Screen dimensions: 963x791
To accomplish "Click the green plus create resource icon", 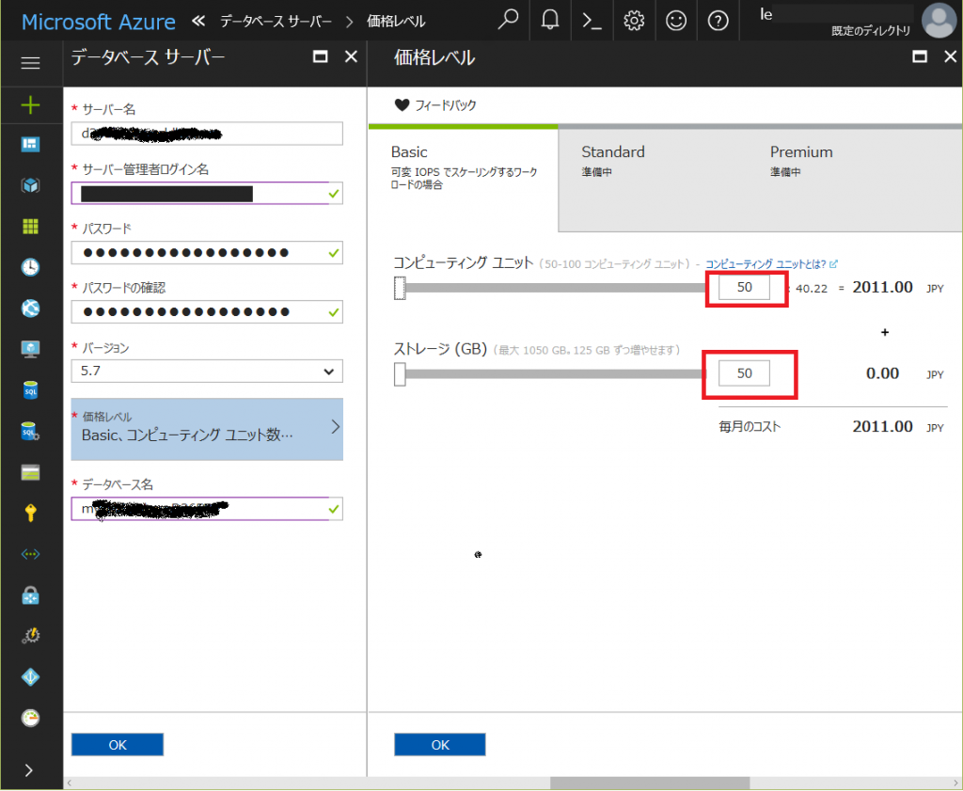I will pyautogui.click(x=30, y=104).
